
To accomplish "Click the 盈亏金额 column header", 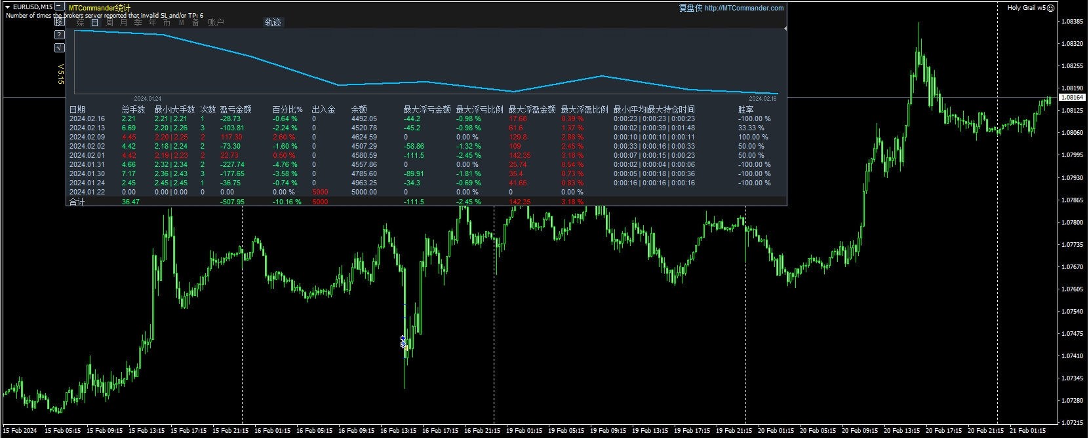I will click(x=235, y=109).
